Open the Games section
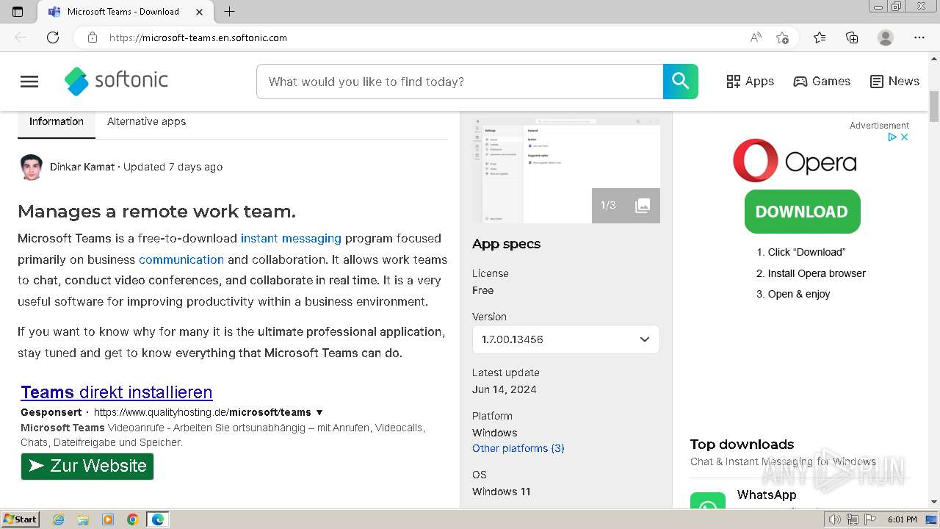 pos(822,82)
